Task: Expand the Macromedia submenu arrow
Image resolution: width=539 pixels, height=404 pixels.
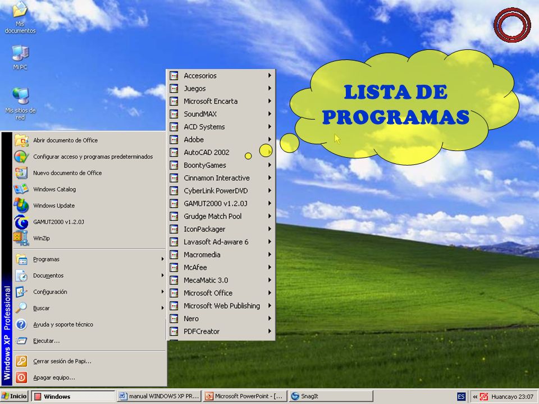Action: 270,255
